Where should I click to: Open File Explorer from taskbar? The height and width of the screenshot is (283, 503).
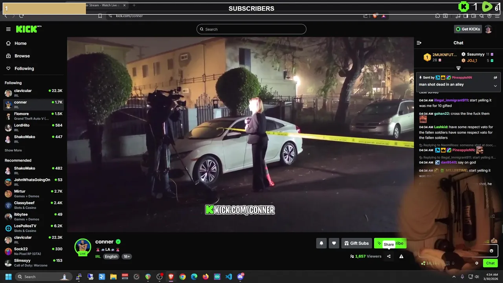pos(113,277)
